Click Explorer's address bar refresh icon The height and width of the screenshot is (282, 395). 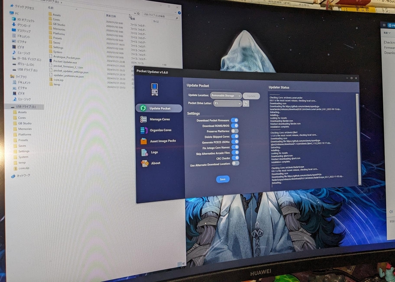pos(139,14)
